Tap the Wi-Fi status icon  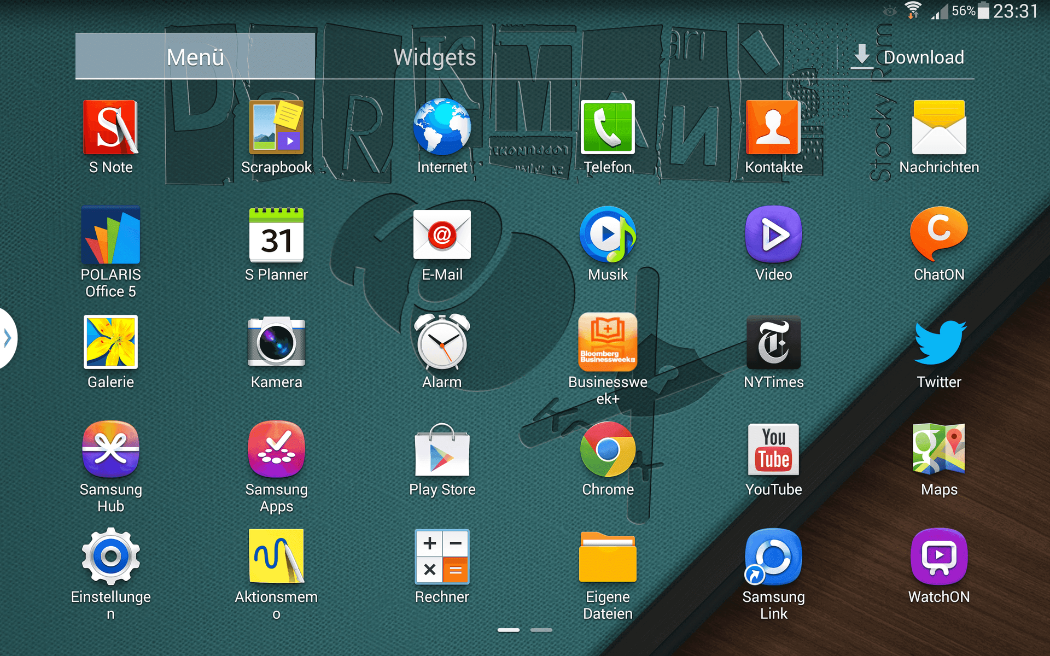pyautogui.click(x=912, y=11)
